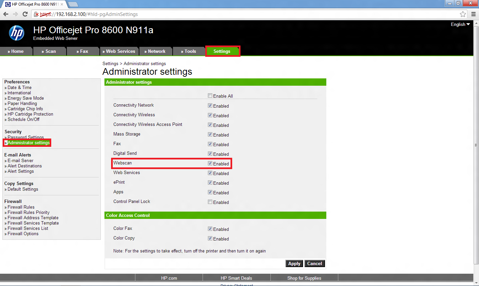Open Alert Destinations link
Viewport: 479px width, 286px height.
click(x=25, y=166)
